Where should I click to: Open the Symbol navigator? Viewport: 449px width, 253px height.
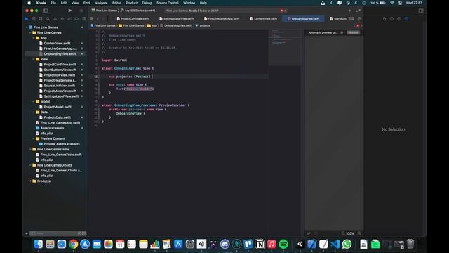point(41,19)
